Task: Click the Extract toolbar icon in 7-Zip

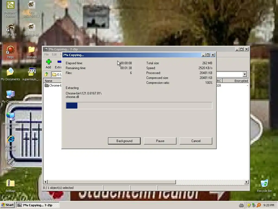Action: click(x=58, y=64)
